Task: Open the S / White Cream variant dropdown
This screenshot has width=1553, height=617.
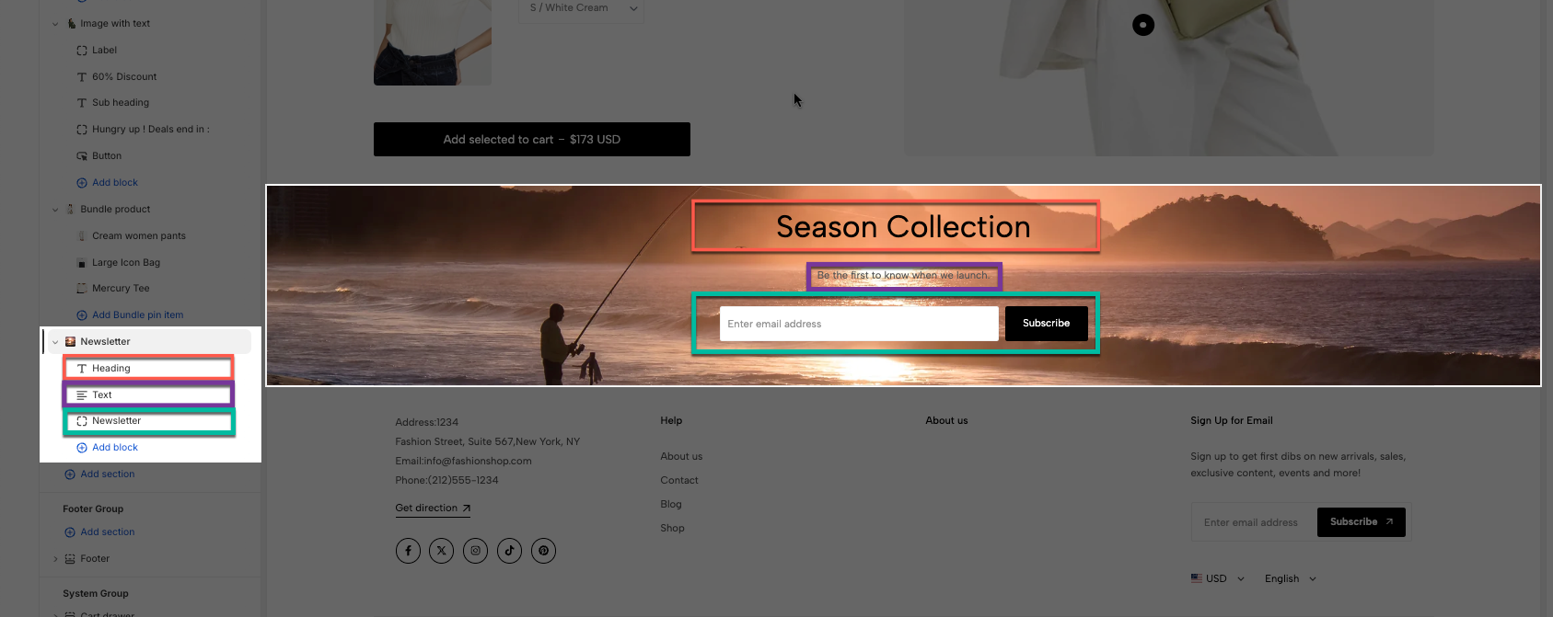Action: pyautogui.click(x=582, y=8)
